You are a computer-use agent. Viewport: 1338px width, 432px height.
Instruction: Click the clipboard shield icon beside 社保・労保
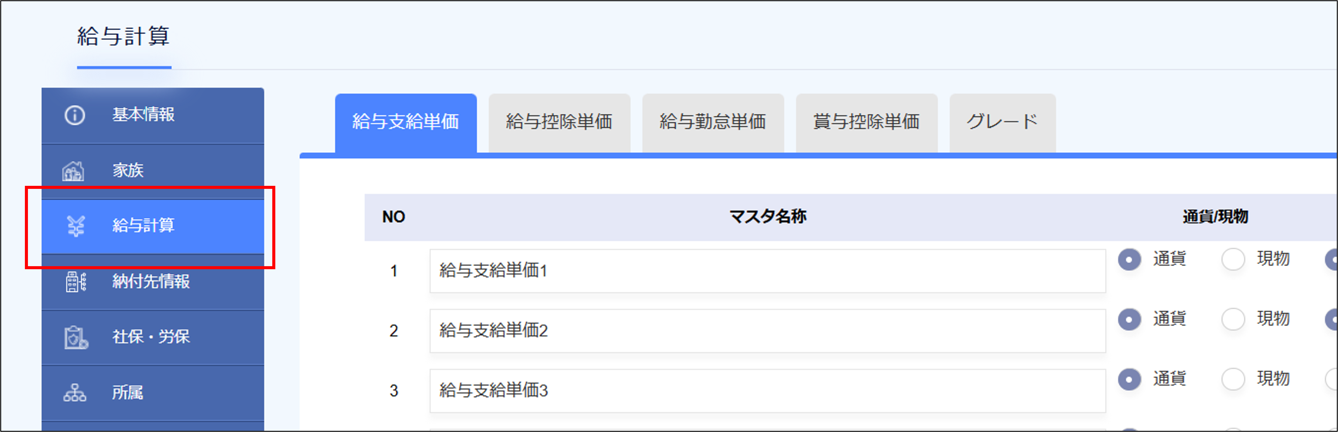pos(76,338)
